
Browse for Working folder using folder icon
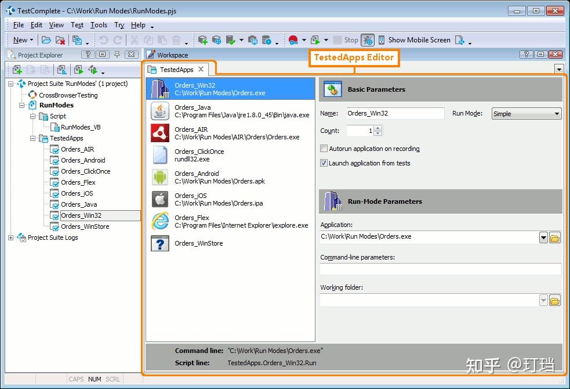555,301
